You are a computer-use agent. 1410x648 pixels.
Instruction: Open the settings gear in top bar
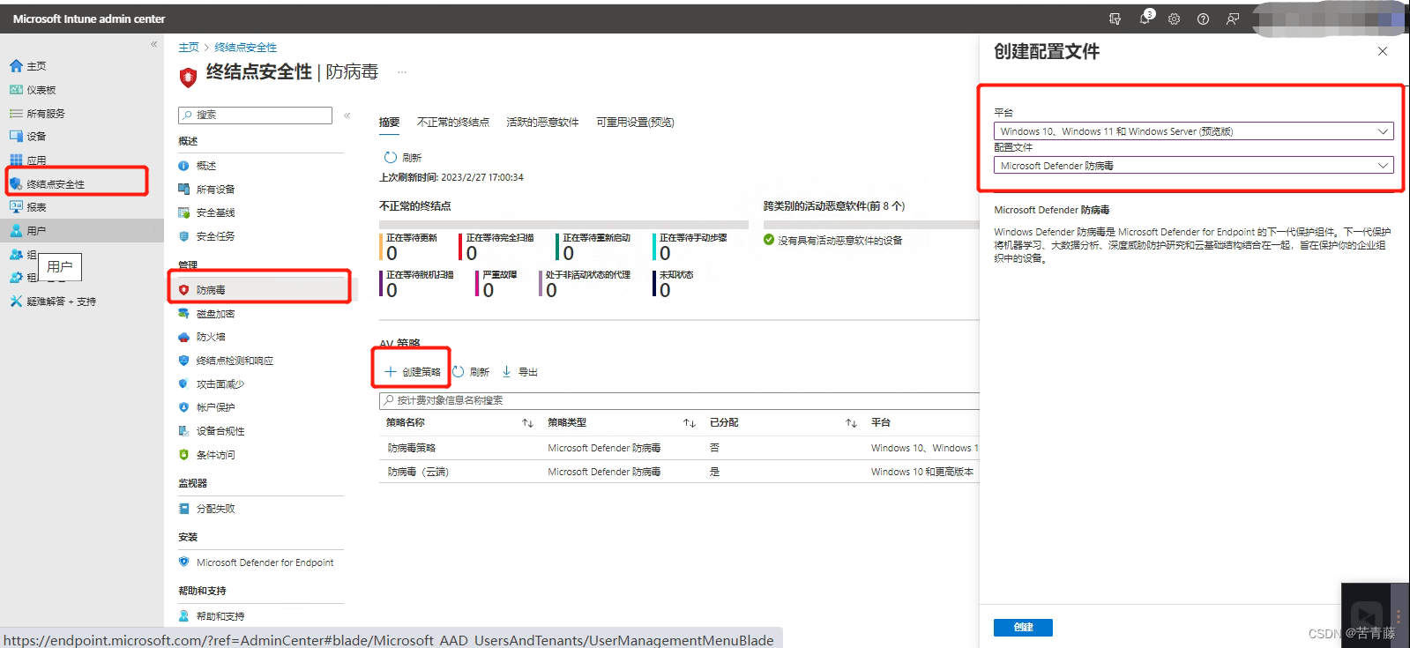pos(1174,19)
